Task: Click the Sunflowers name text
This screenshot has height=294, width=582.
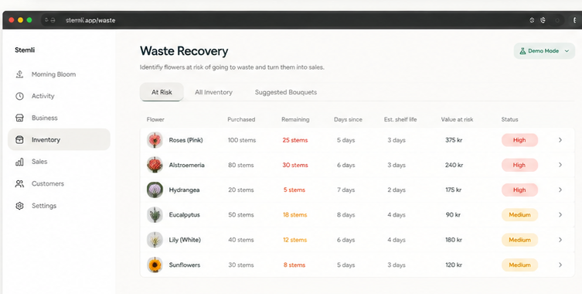Action: click(185, 265)
